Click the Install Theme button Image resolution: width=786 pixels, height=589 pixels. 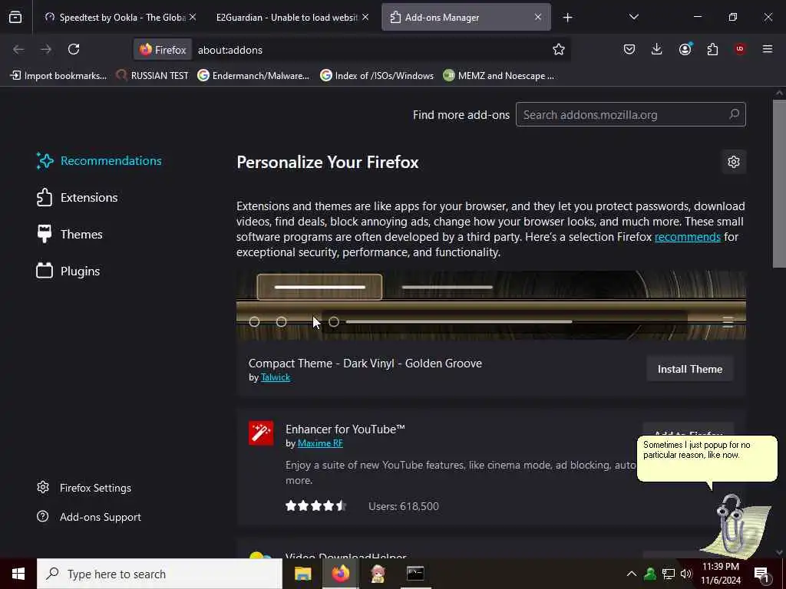(690, 369)
